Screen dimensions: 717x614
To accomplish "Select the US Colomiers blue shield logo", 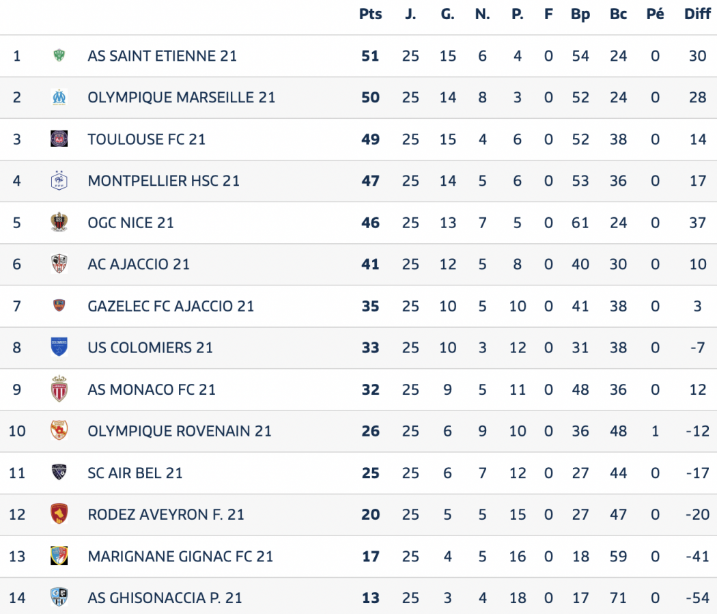I will point(59,347).
